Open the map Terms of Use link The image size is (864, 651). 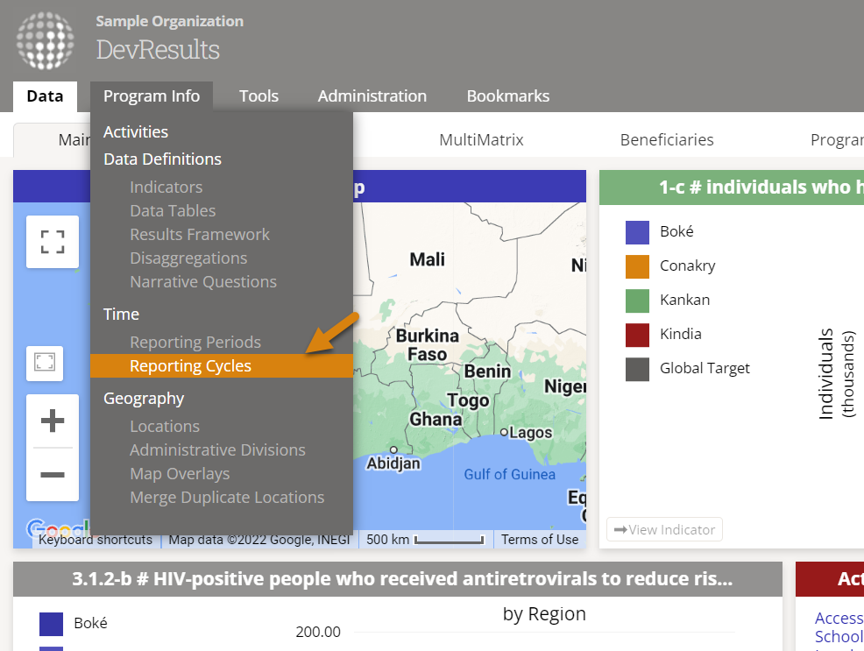coord(540,540)
